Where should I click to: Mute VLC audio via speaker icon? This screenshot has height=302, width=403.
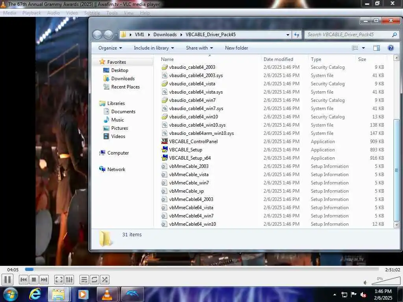366,282
